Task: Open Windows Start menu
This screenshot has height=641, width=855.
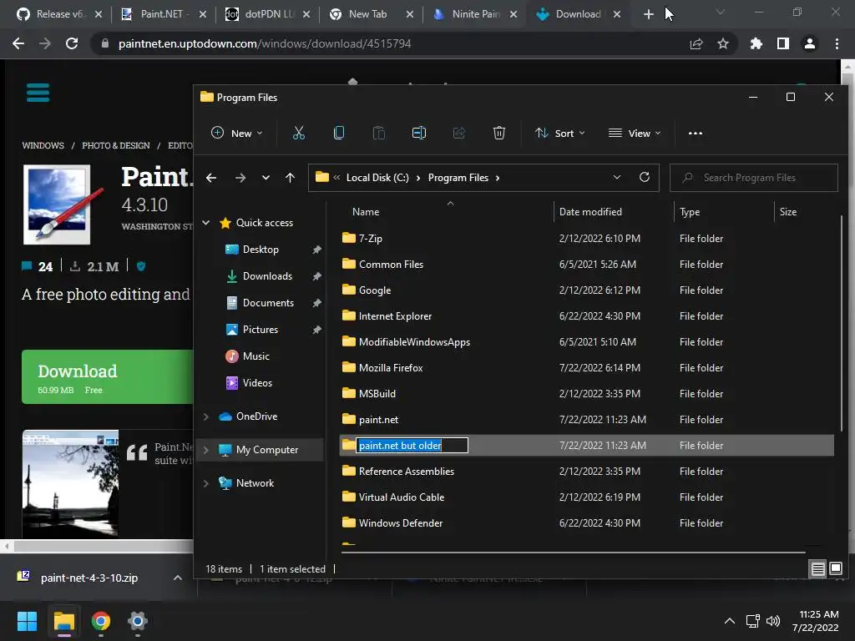Action: pos(27,621)
